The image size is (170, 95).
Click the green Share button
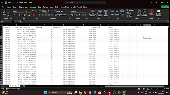(x=165, y=7)
